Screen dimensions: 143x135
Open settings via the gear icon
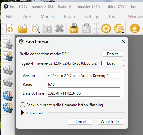[106, 28]
